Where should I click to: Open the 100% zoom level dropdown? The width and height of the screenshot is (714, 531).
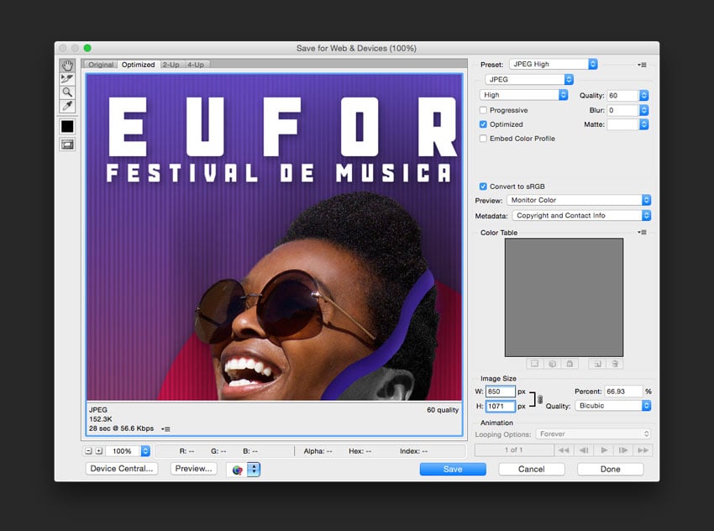145,451
